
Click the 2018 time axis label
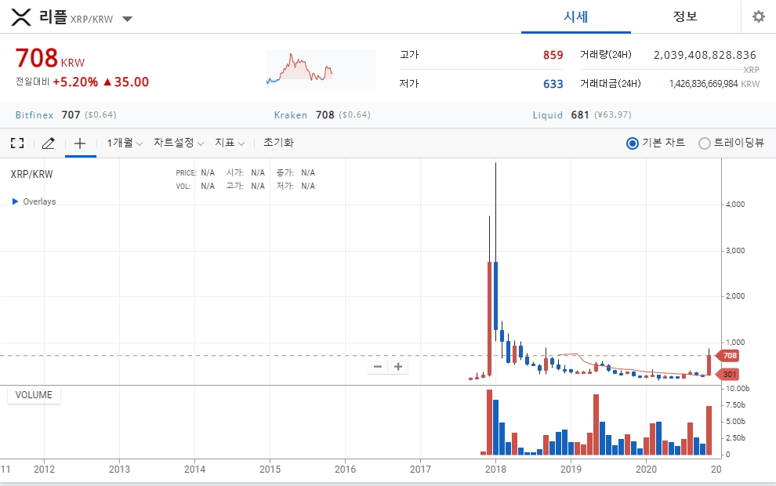click(x=495, y=470)
